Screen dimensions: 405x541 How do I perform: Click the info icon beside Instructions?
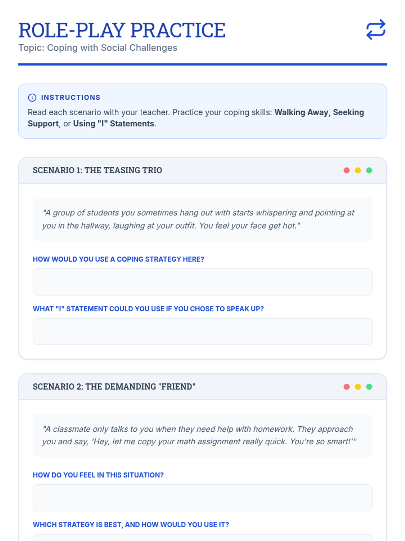(32, 98)
